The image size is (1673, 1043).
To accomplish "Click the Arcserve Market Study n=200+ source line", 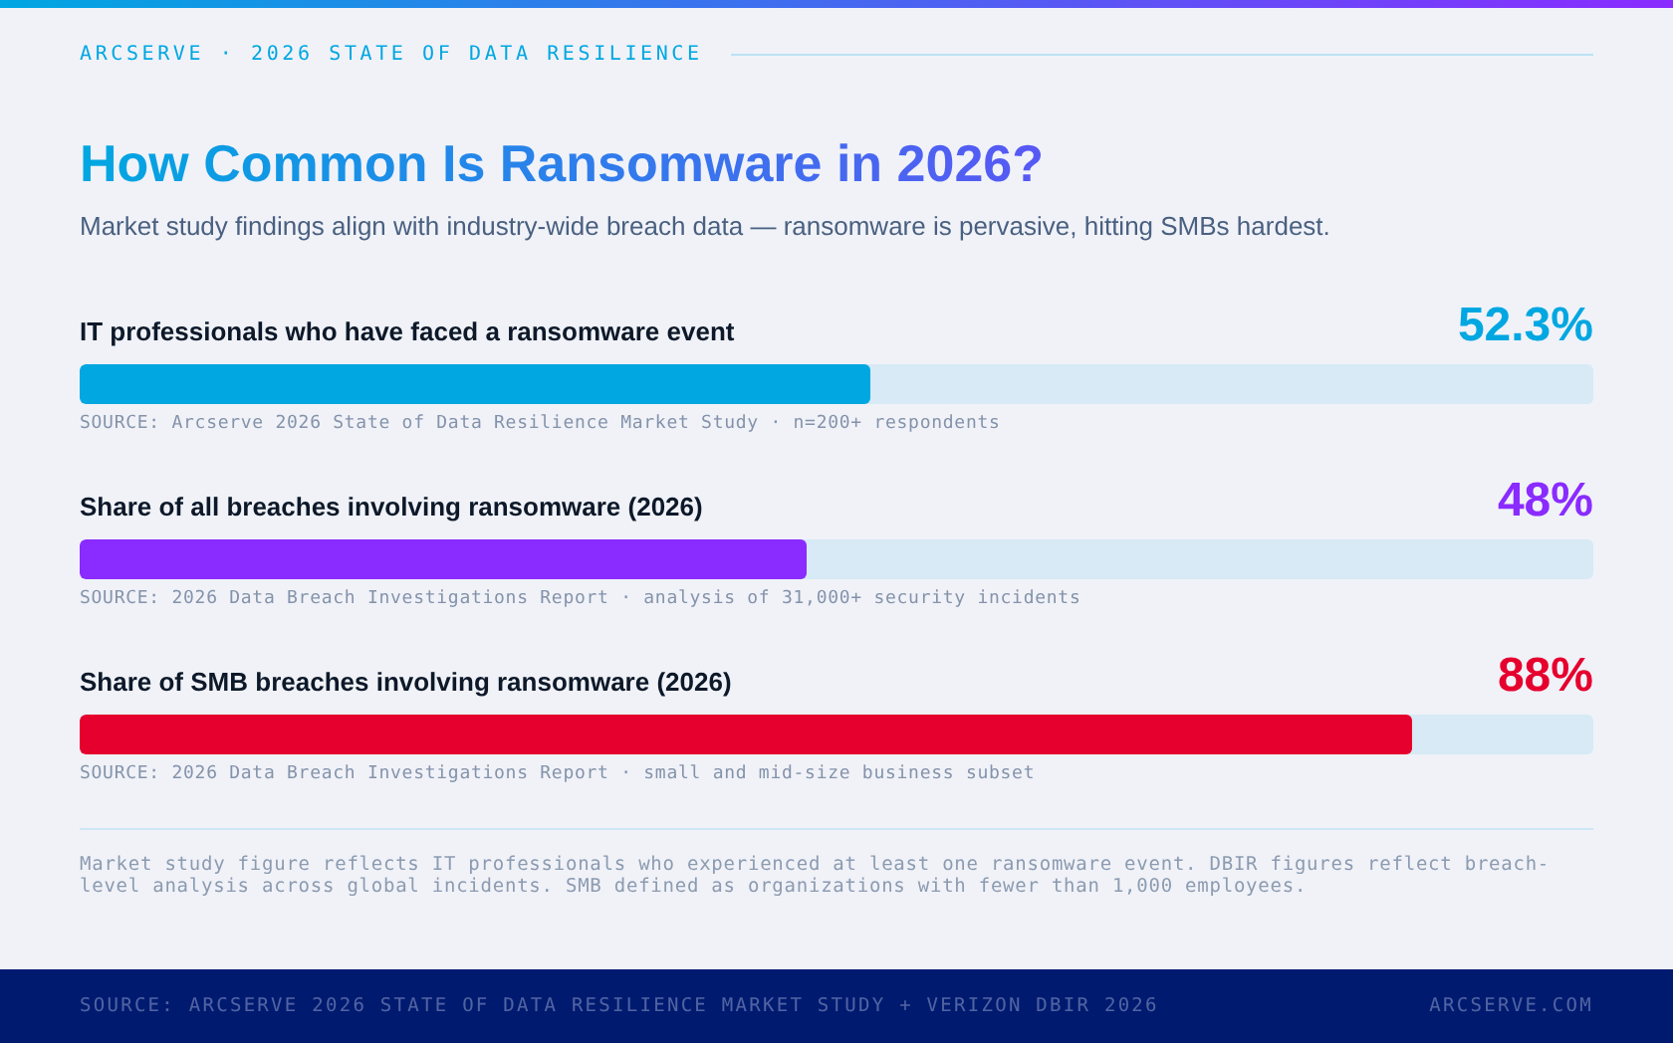I will (x=539, y=422).
